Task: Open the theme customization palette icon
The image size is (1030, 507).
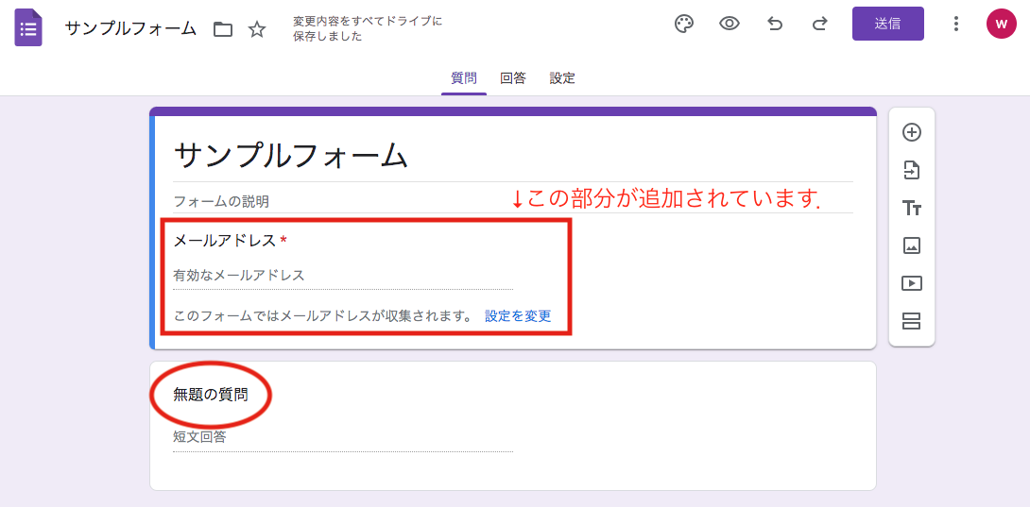Action: point(684,24)
